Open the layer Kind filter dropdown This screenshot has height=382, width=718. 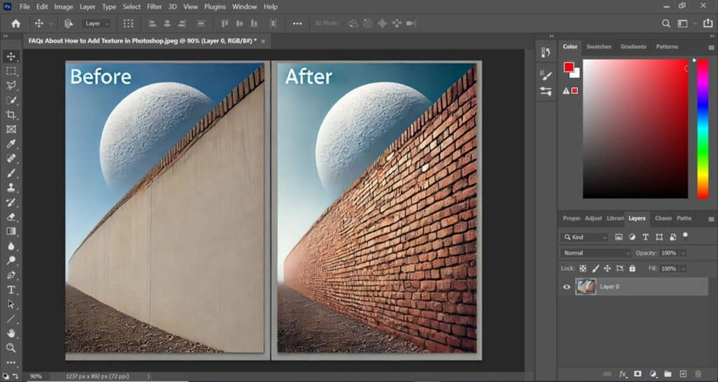(x=585, y=237)
